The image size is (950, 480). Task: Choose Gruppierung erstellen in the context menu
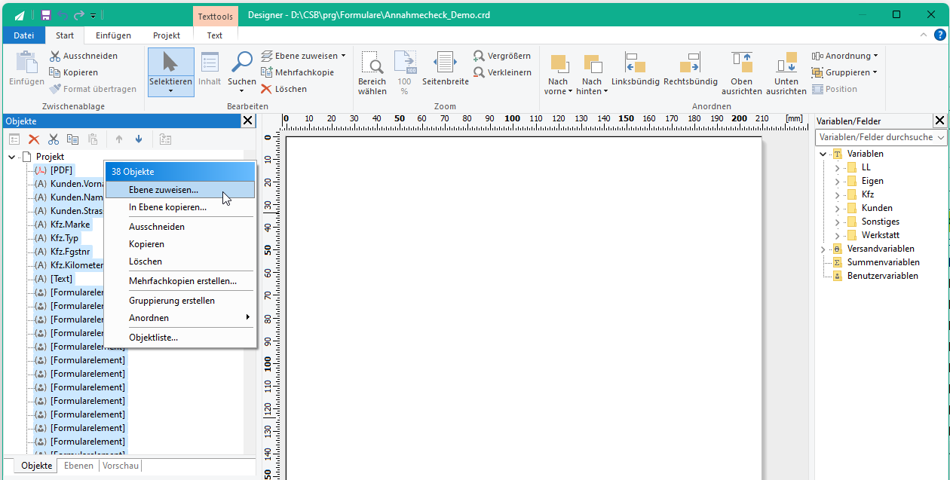[x=180, y=301]
